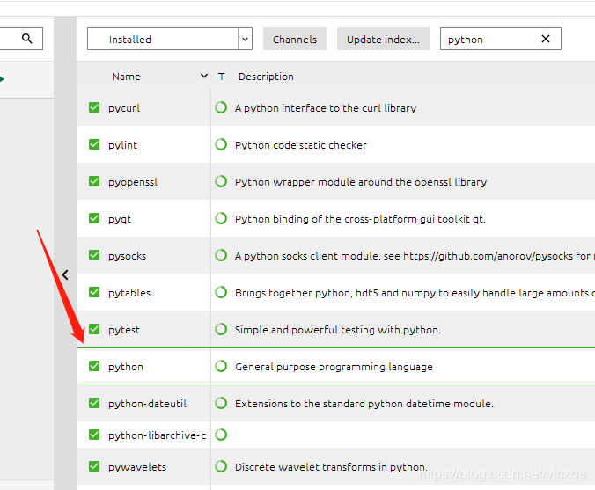The width and height of the screenshot is (595, 490).
Task: Click pysocks' green type circle icon
Action: point(221,255)
